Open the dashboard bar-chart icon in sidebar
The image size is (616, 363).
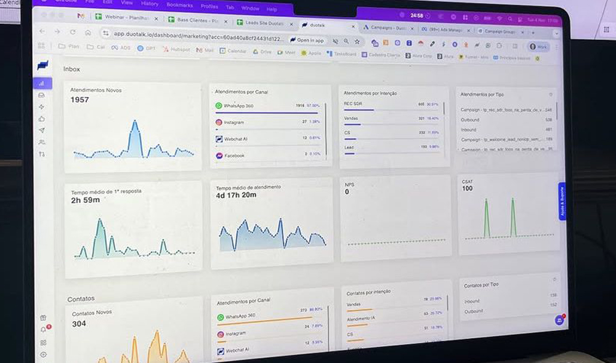coord(42,83)
